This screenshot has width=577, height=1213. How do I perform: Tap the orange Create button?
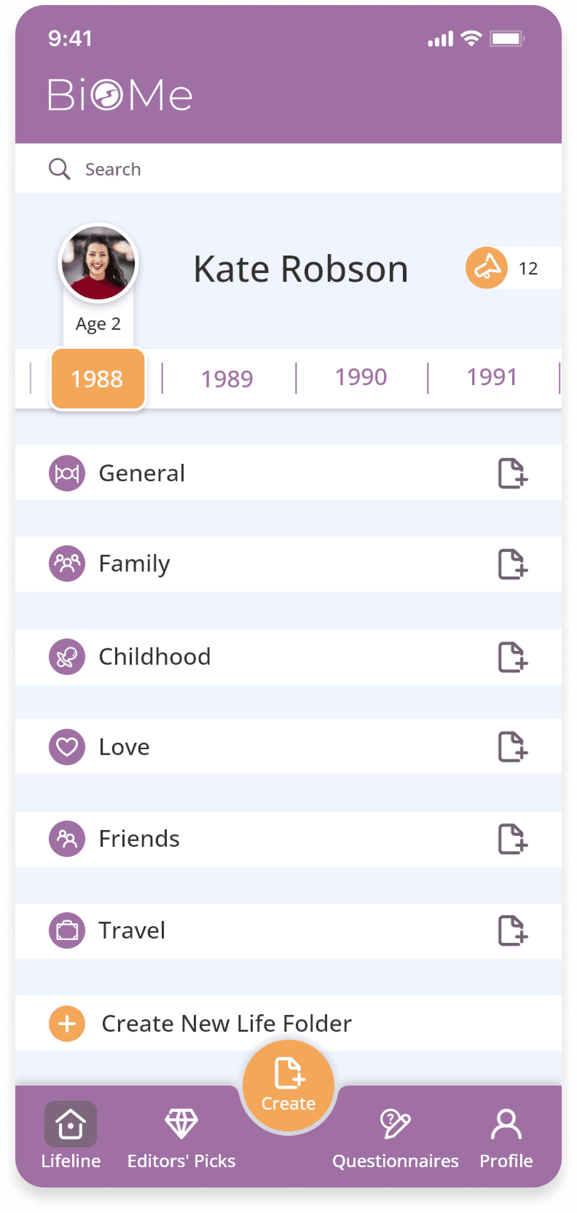(x=288, y=1085)
